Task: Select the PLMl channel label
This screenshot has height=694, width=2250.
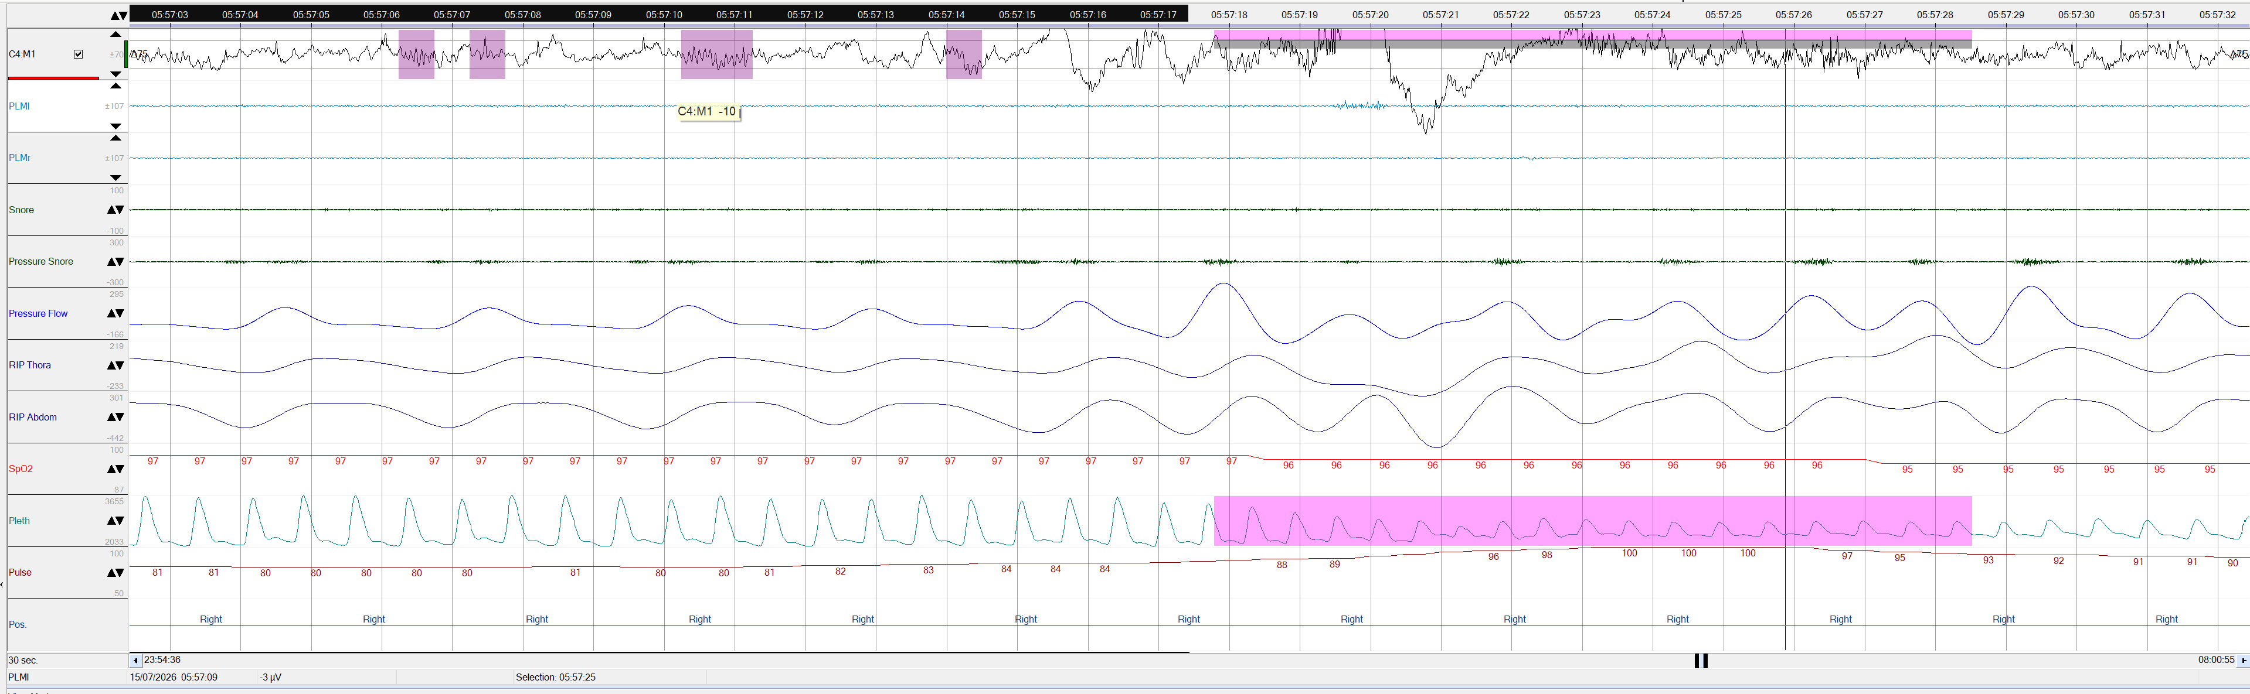Action: [x=19, y=107]
